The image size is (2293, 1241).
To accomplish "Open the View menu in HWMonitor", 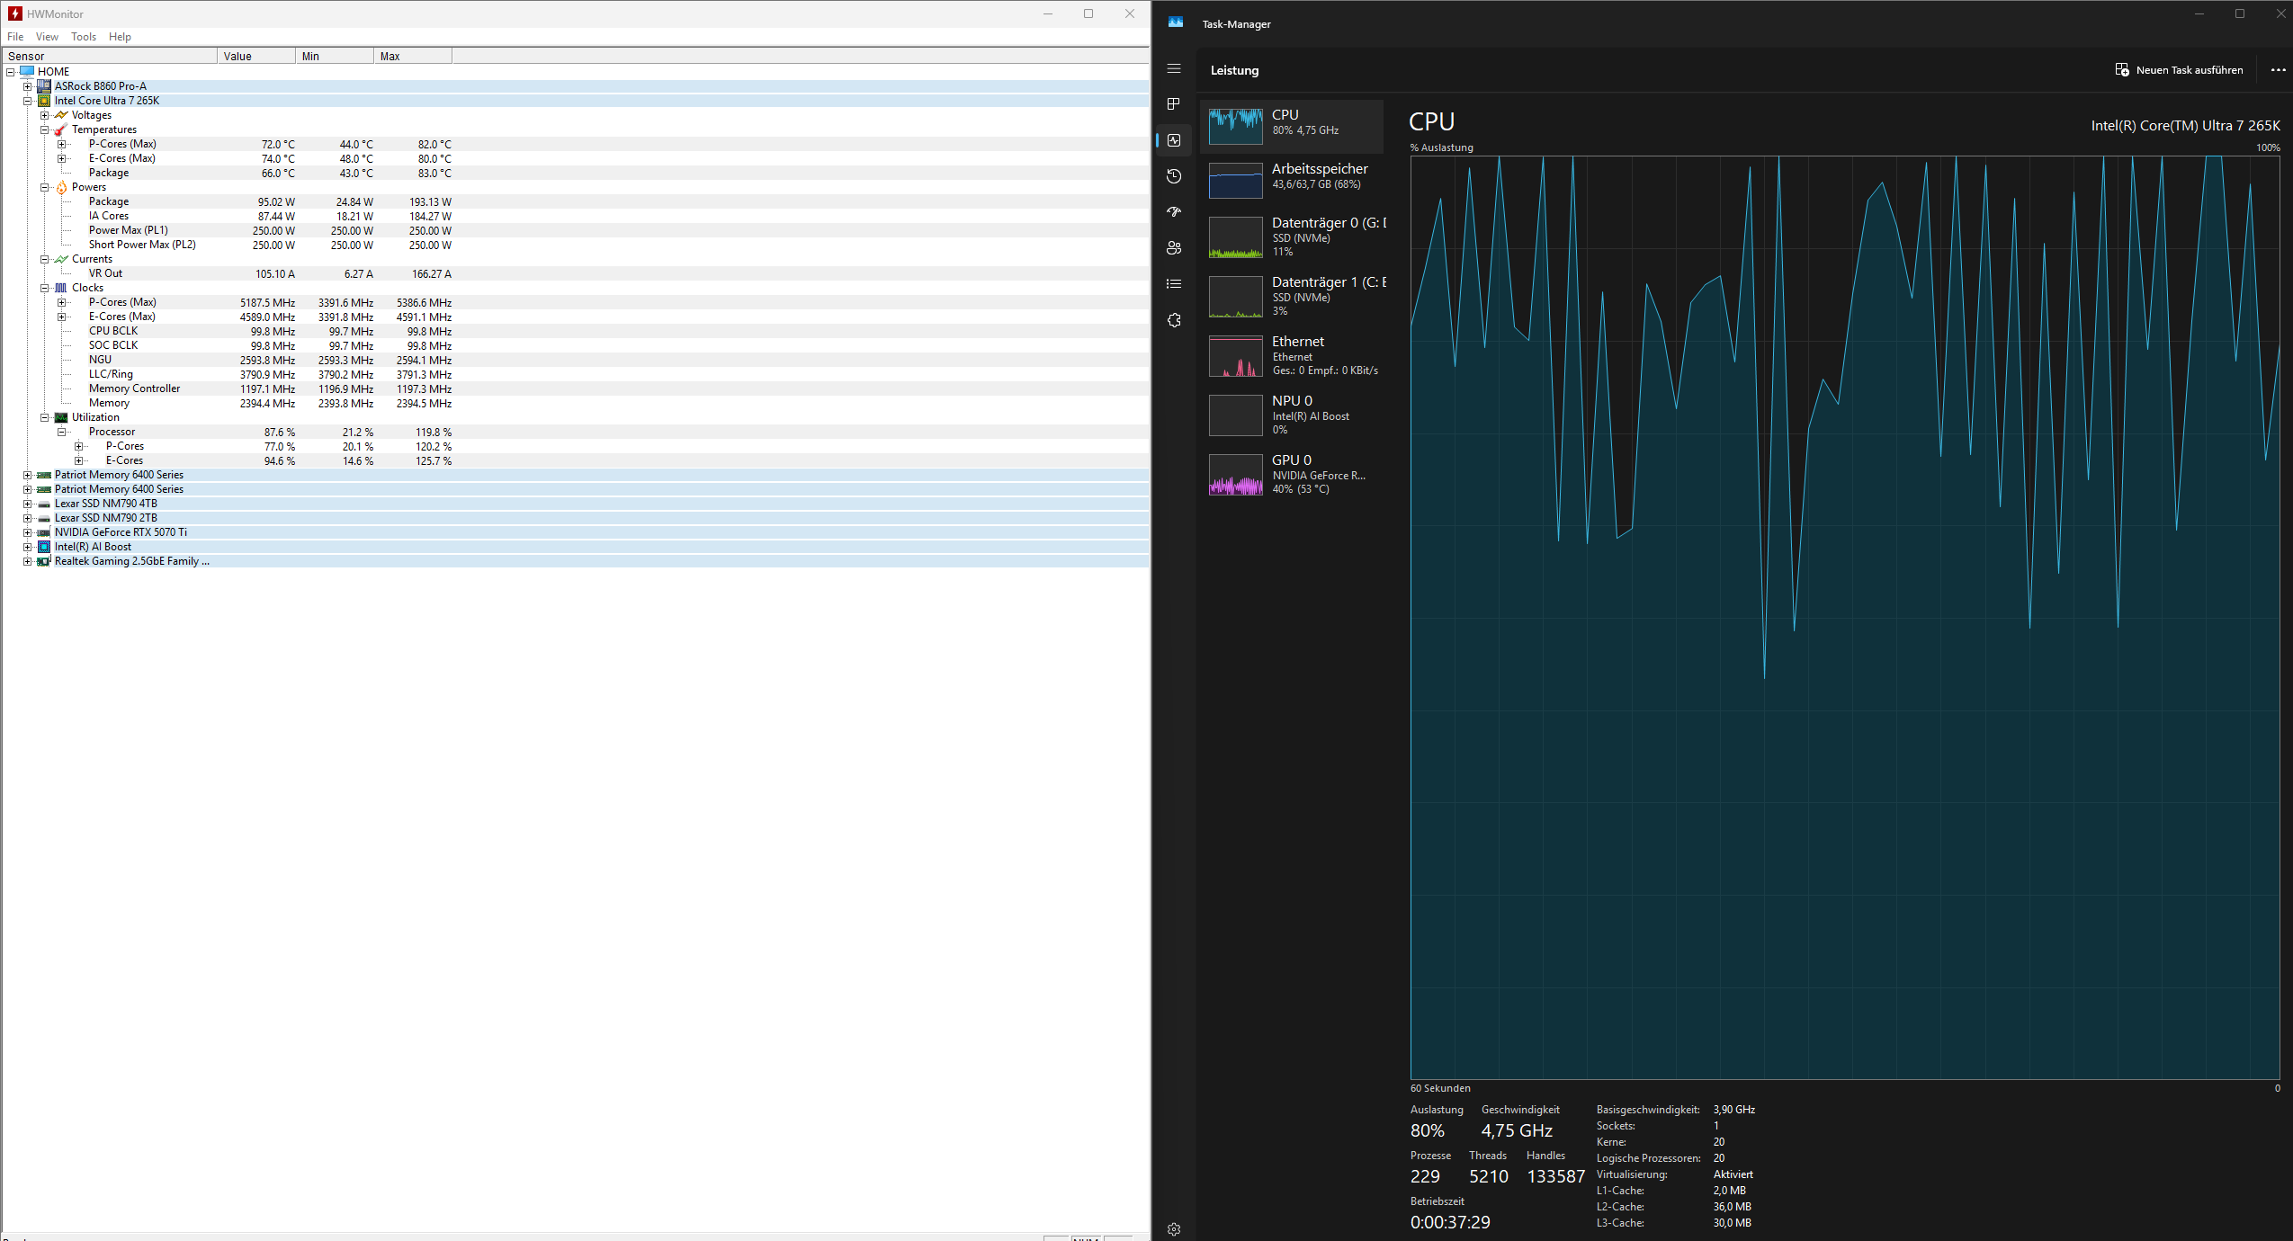I will [47, 37].
